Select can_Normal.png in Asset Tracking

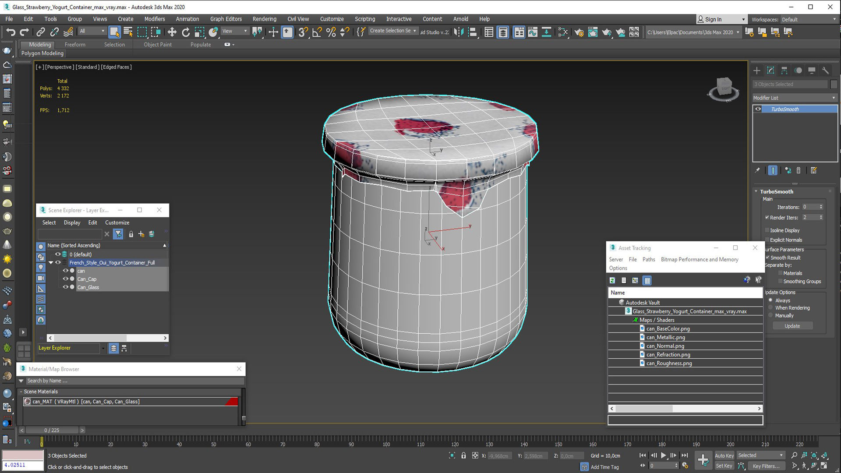pyautogui.click(x=665, y=346)
